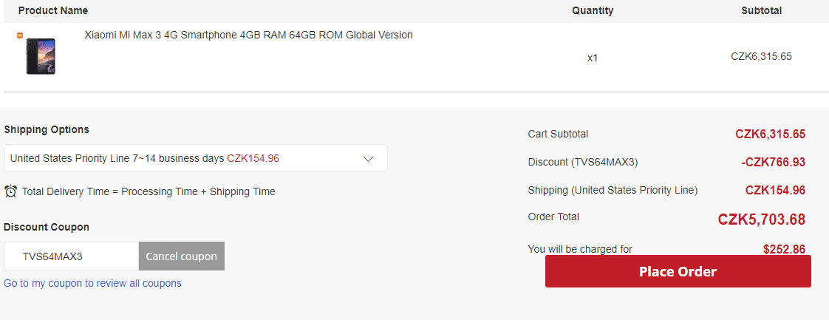Click the Total Delivery Time explanation text
Image resolution: width=829 pixels, height=320 pixels.
coord(149,191)
